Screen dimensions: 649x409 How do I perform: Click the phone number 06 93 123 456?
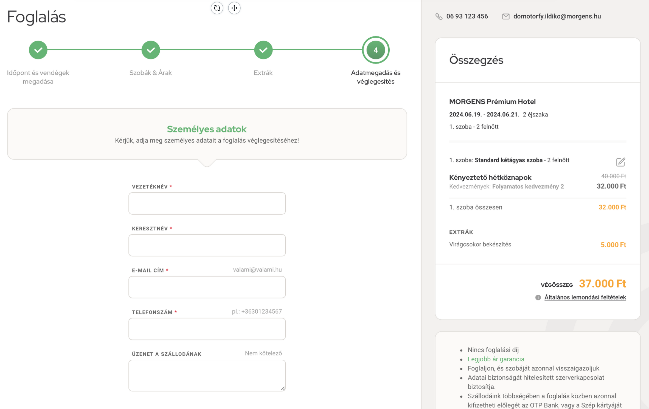pyautogui.click(x=467, y=16)
